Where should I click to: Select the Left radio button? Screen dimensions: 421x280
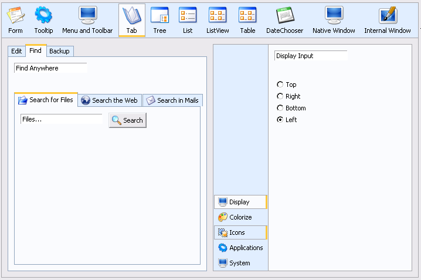tap(280, 120)
